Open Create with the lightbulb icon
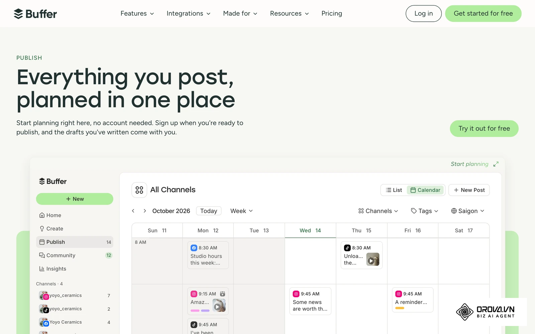This screenshot has height=334, width=535. [75, 229]
